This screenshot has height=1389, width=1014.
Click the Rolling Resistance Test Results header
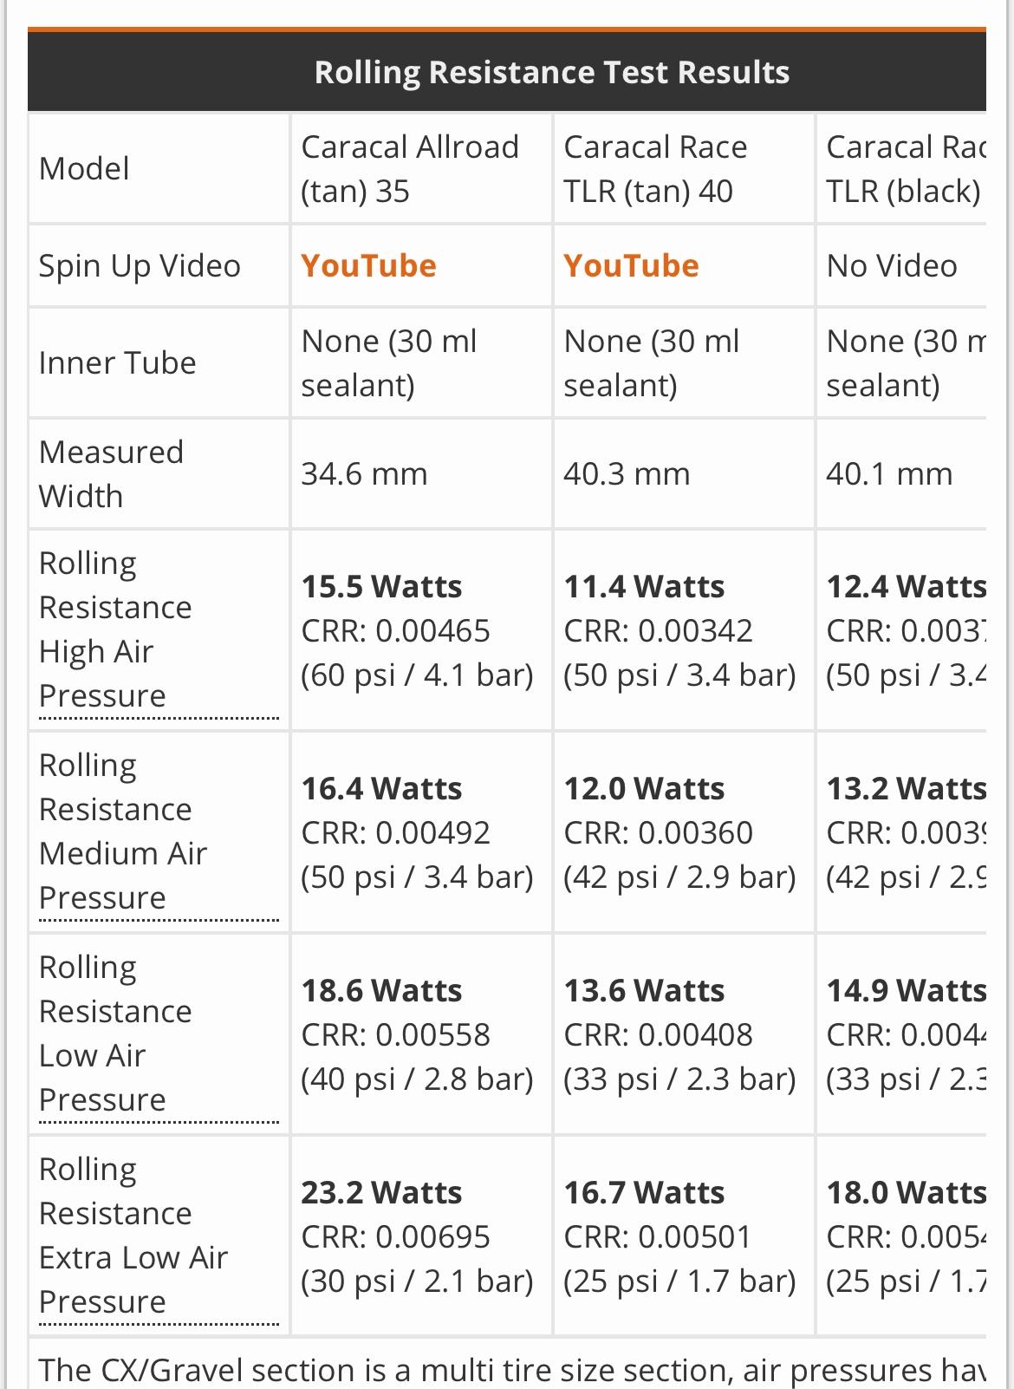551,72
